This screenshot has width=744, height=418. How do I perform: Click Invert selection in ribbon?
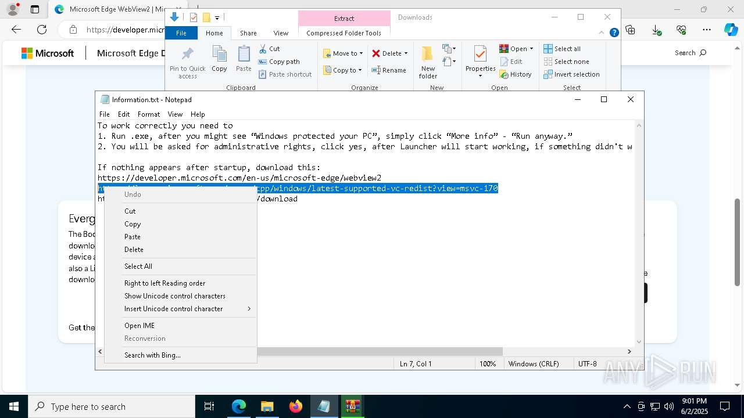point(571,74)
